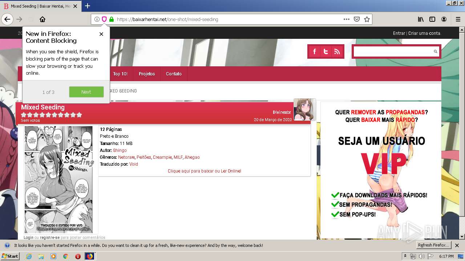Open the Projetos menu item
The image size is (465, 261).
(147, 74)
